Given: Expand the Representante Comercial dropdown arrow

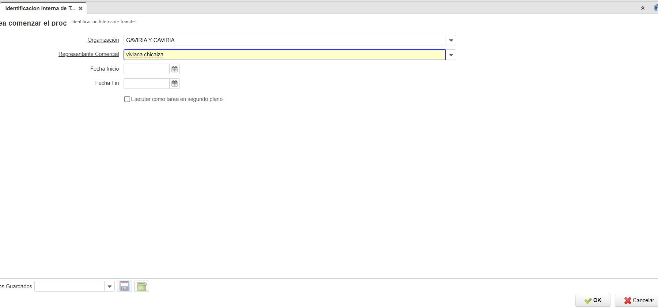Looking at the screenshot, I should click(x=451, y=55).
